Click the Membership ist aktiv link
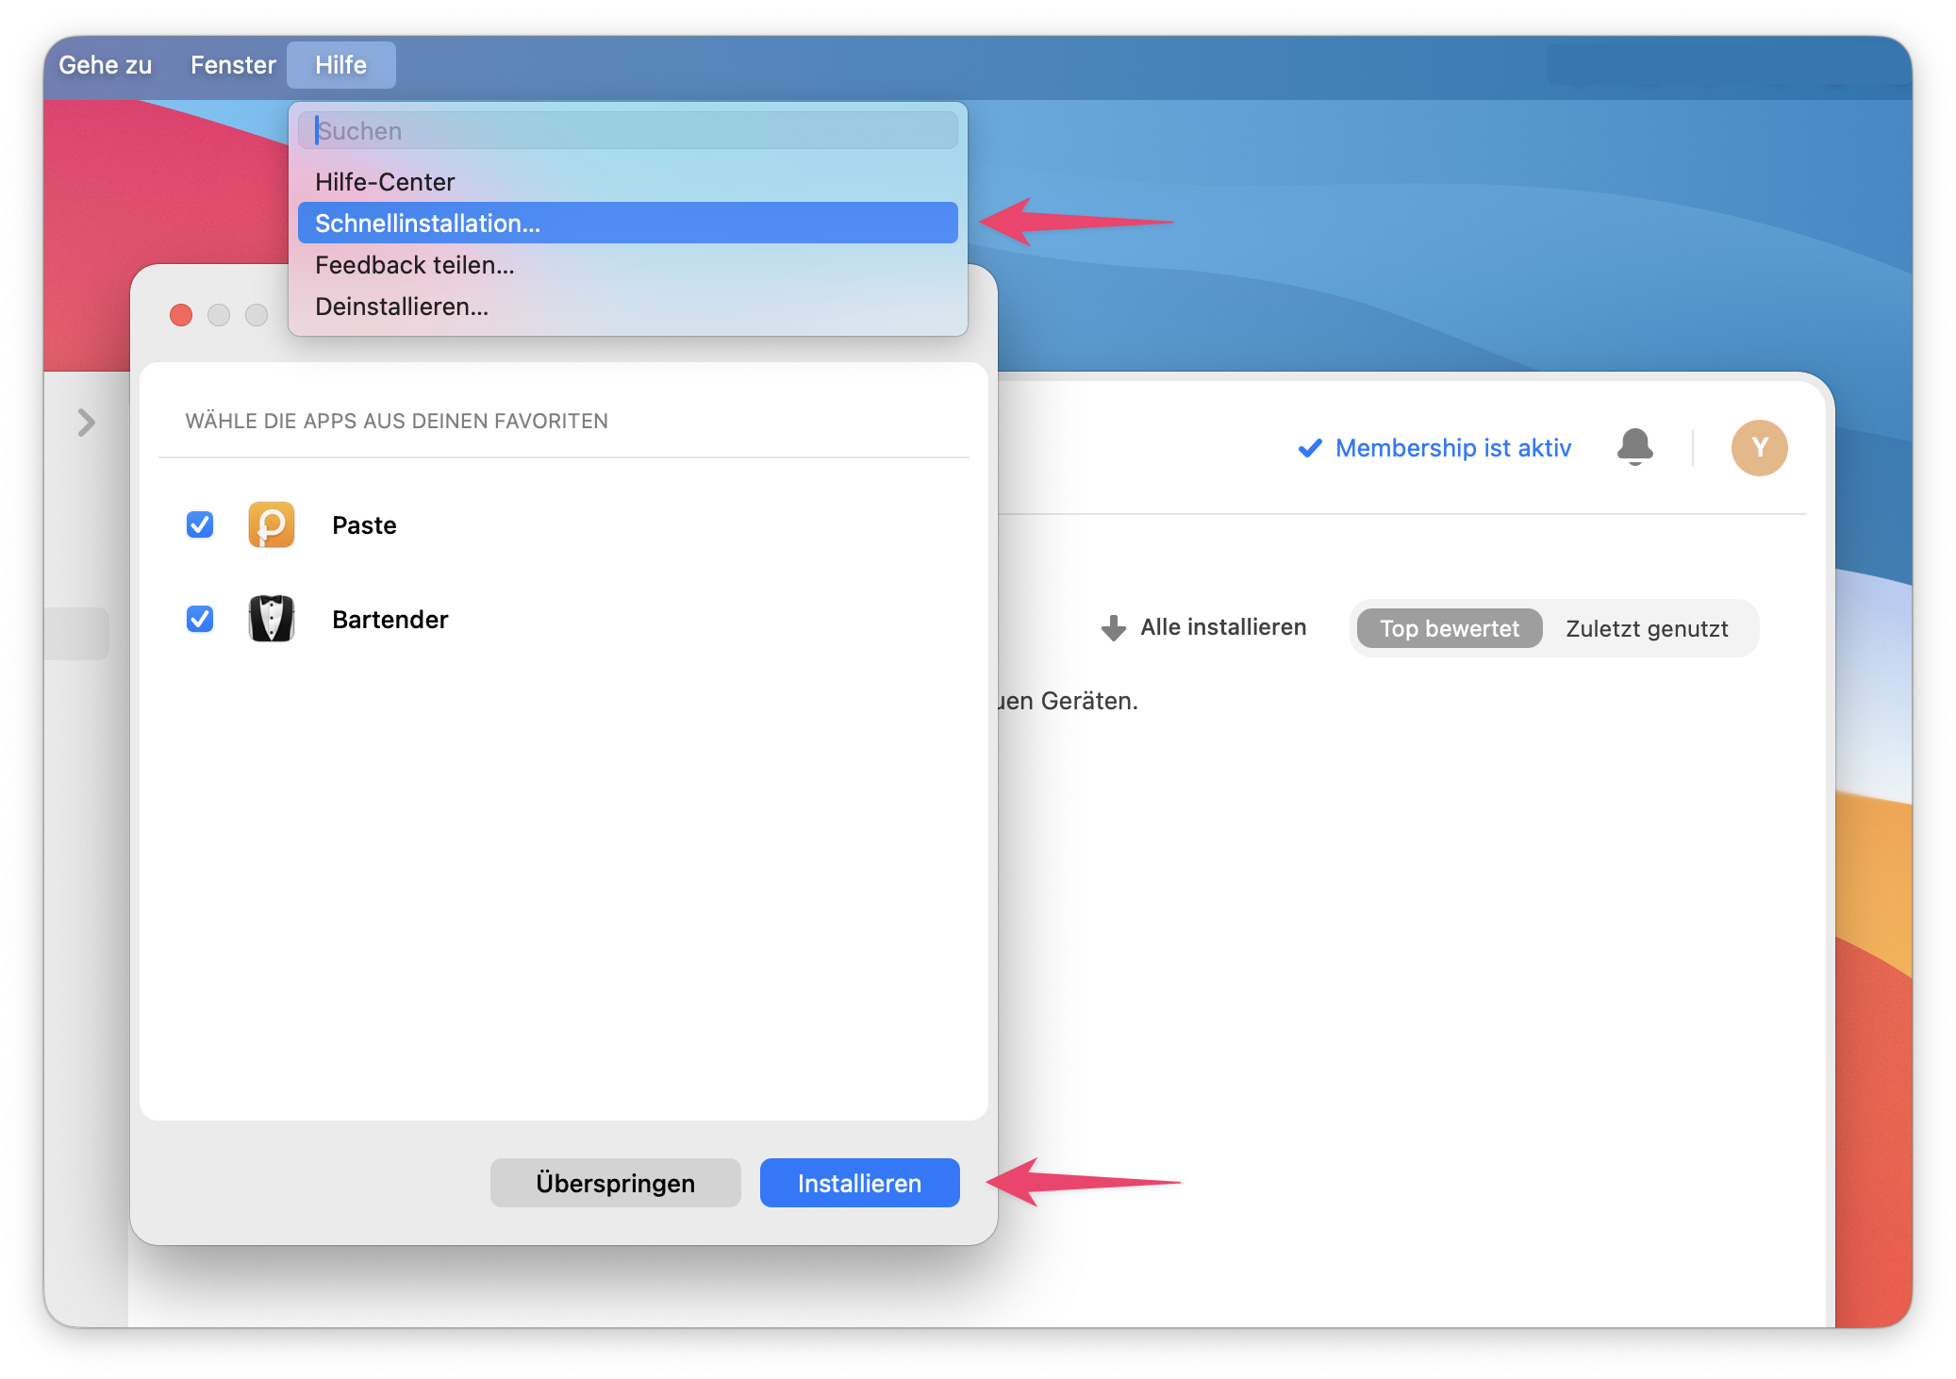The width and height of the screenshot is (1956, 1379). click(x=1453, y=448)
